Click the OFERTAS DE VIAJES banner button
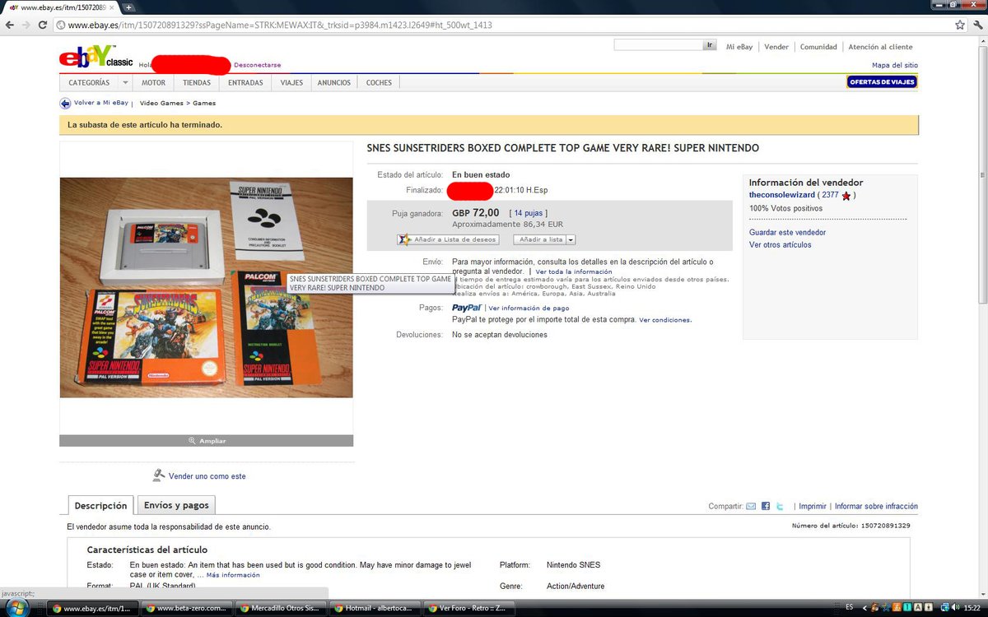Image resolution: width=988 pixels, height=617 pixels. click(x=882, y=81)
